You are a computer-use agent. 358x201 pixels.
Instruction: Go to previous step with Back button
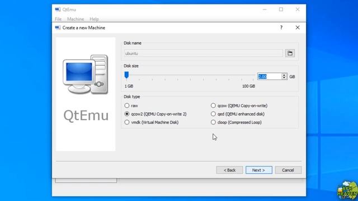pos(229,170)
